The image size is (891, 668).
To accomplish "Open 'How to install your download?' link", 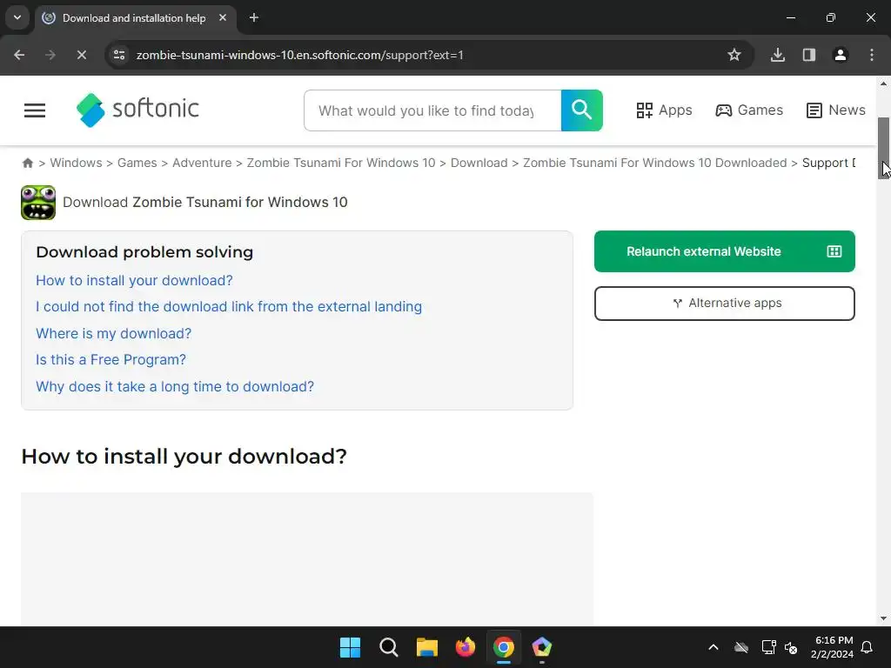I will click(x=134, y=281).
